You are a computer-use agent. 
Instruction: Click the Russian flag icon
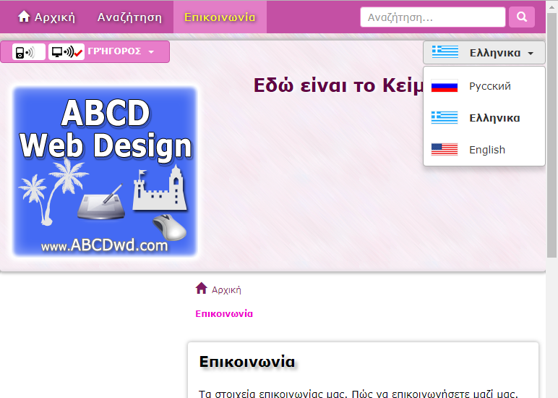[x=444, y=86]
